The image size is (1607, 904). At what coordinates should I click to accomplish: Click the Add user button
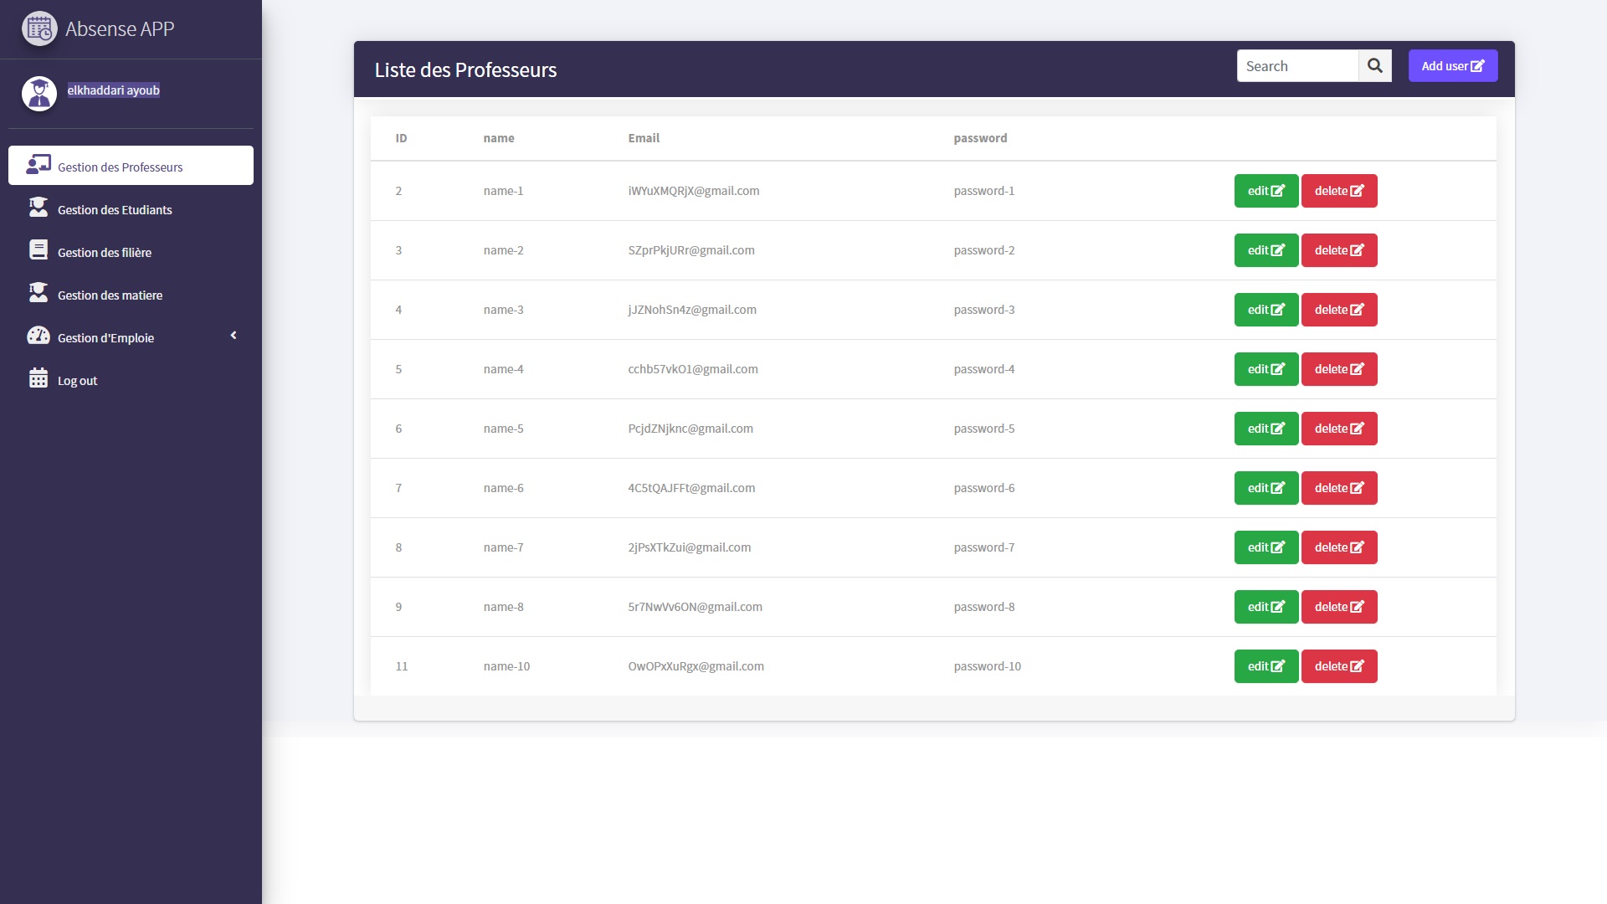click(1452, 66)
